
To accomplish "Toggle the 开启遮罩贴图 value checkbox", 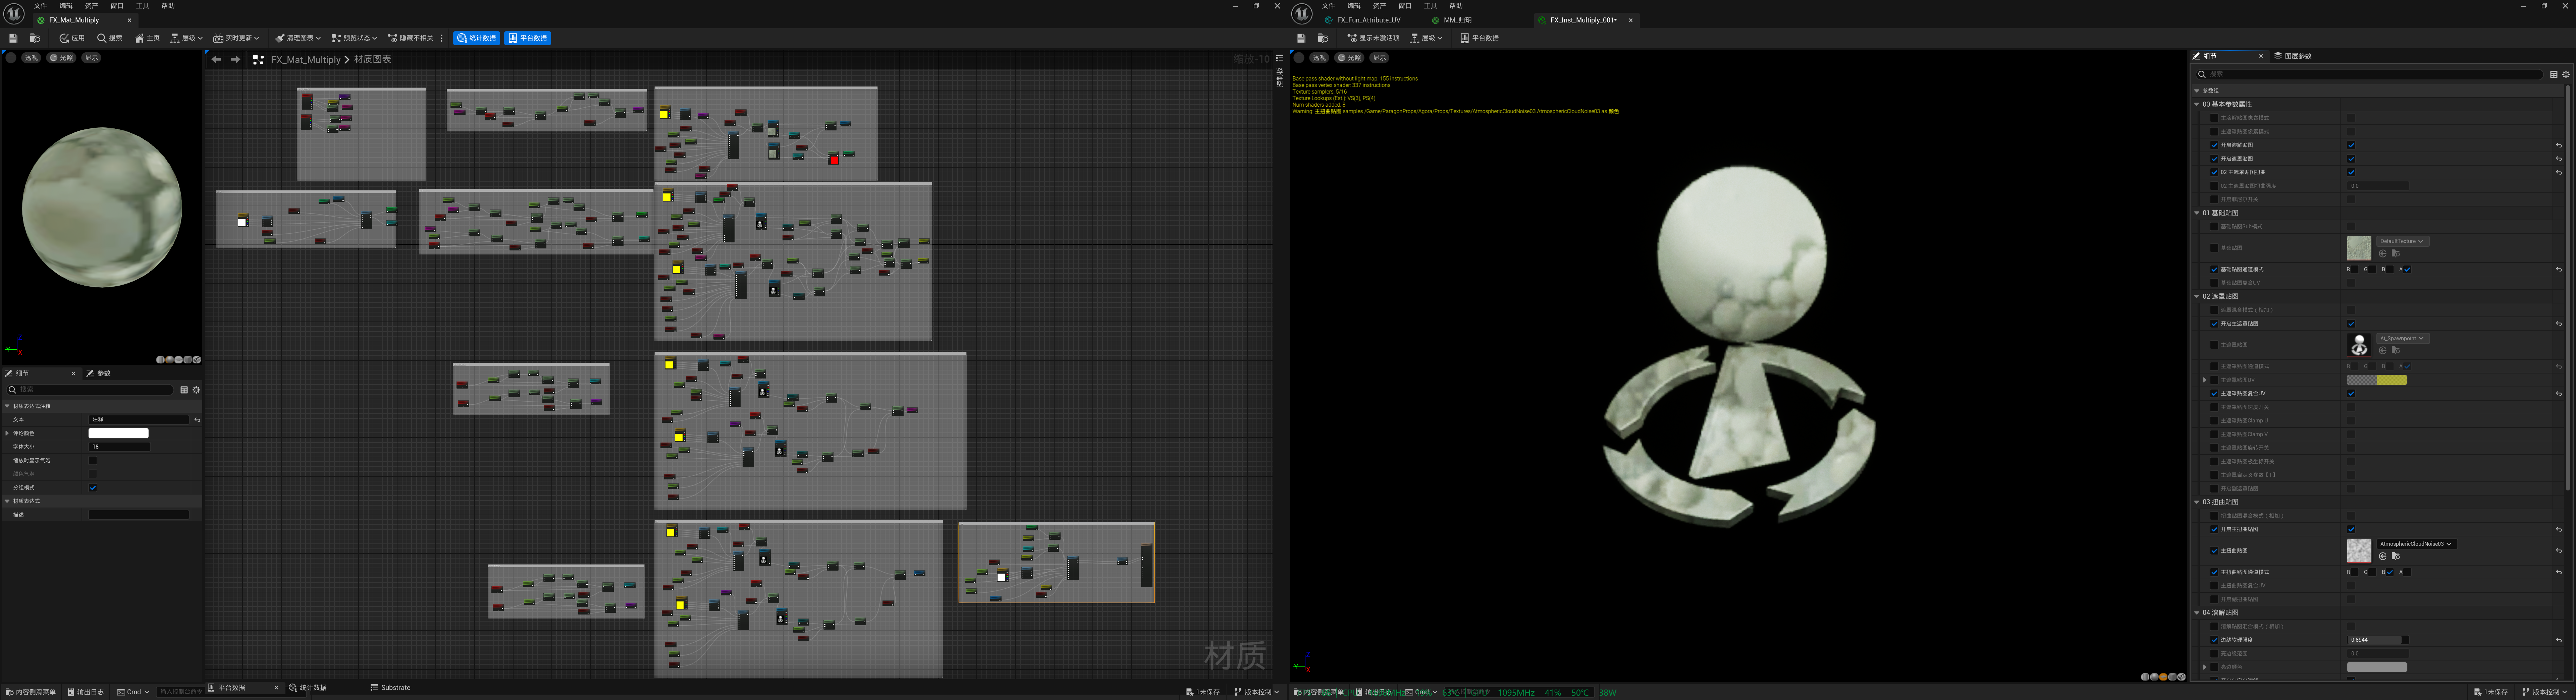I will point(2351,159).
